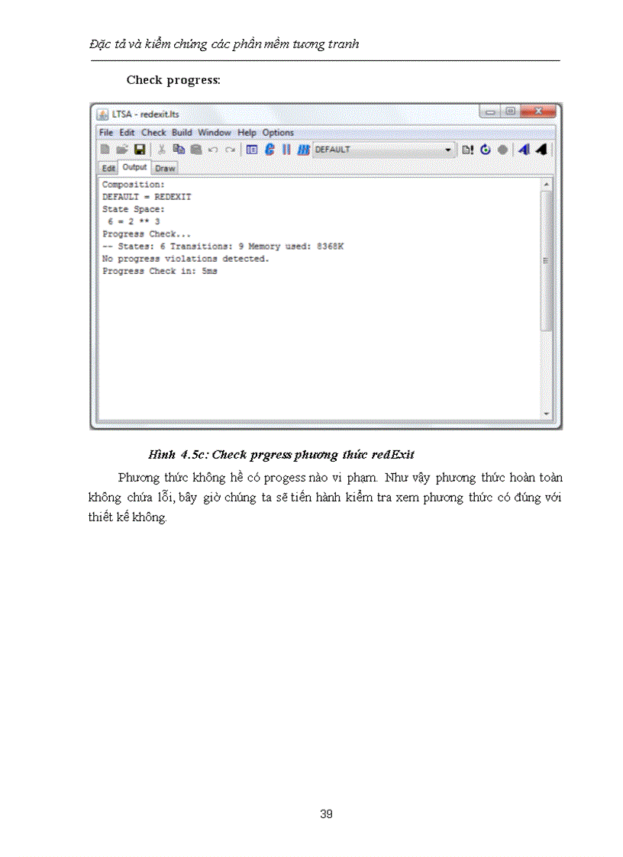The image size is (623, 857).
Task: Save the file with the floppy disk icon
Action: tap(139, 150)
